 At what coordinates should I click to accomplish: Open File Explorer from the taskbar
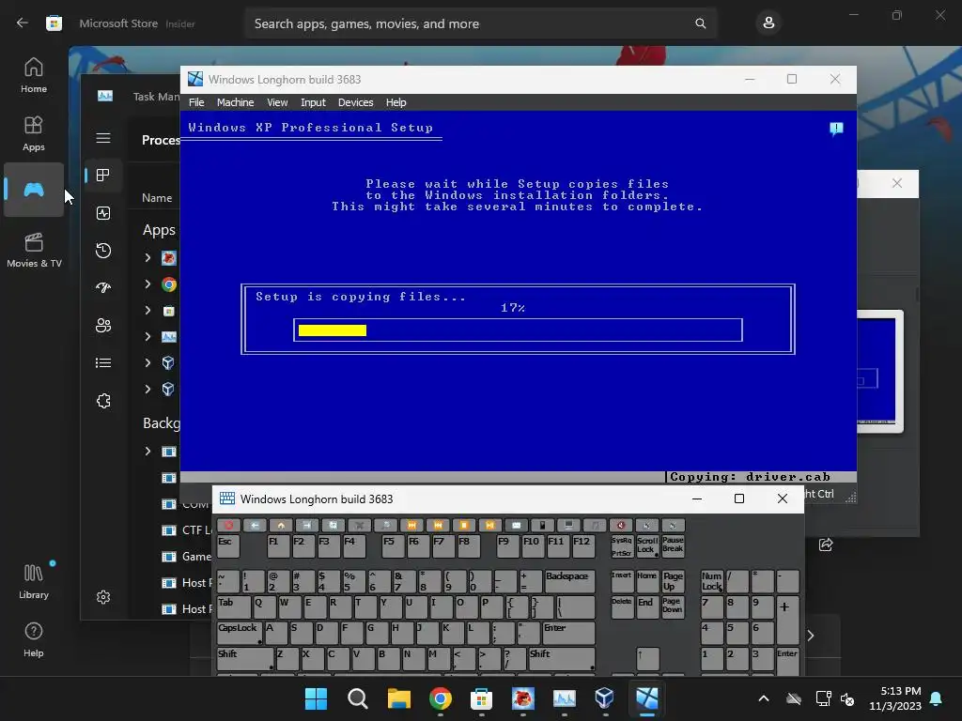pyautogui.click(x=398, y=698)
